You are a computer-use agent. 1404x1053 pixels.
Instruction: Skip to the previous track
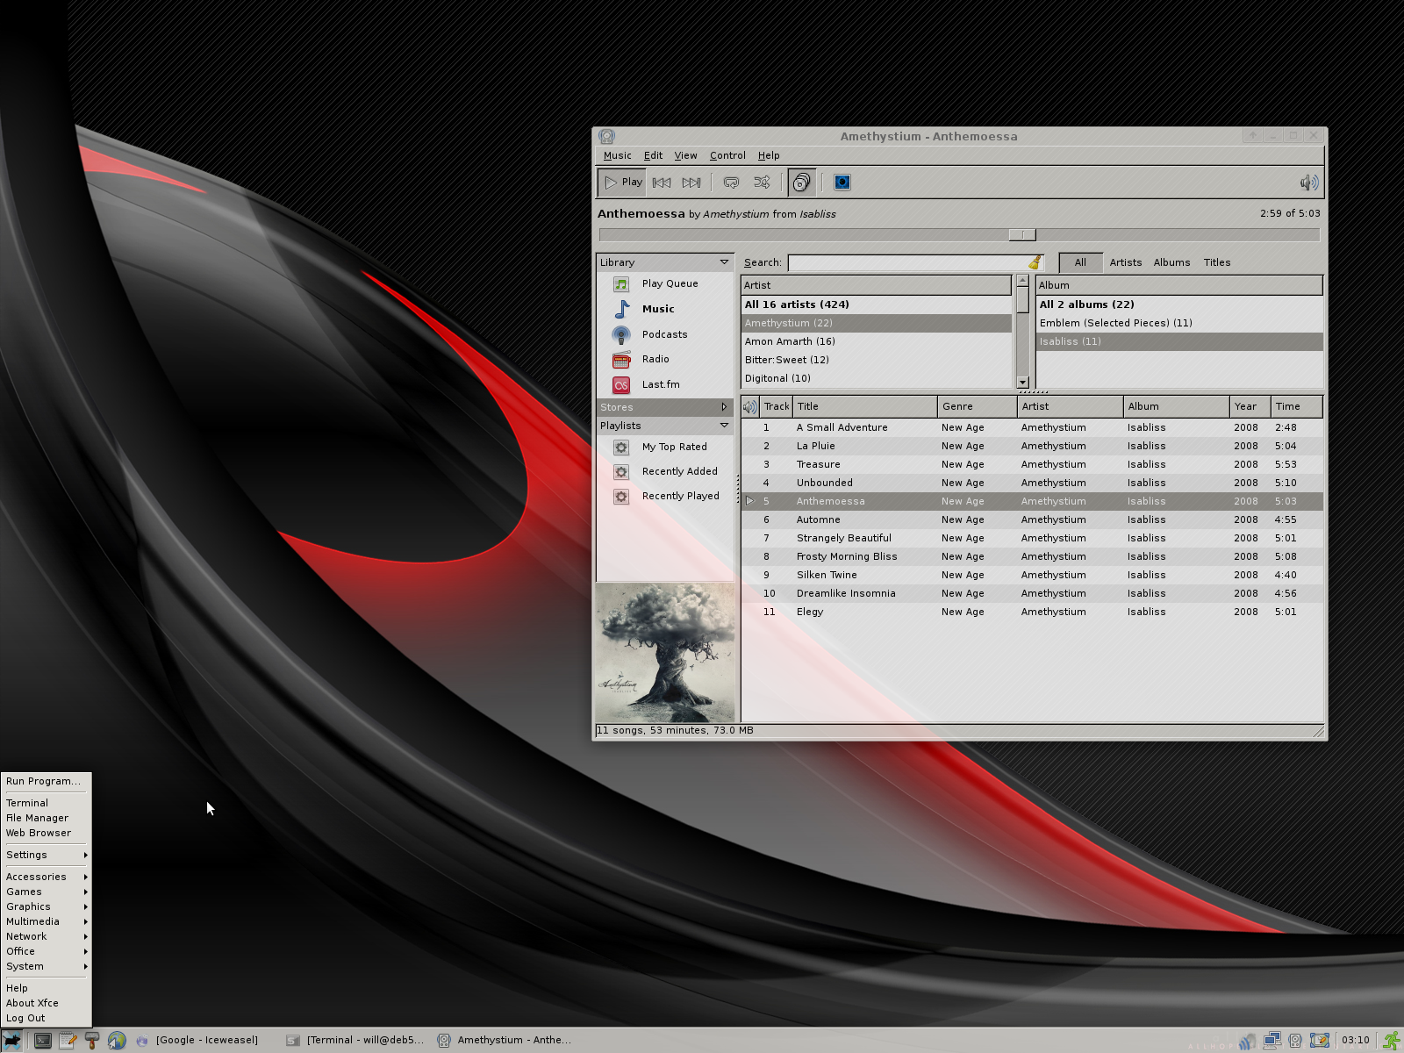(662, 183)
